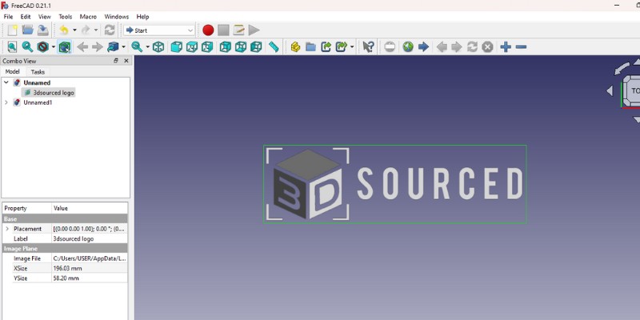
Task: Go forward to the next view arrow
Action: [x=97, y=47]
